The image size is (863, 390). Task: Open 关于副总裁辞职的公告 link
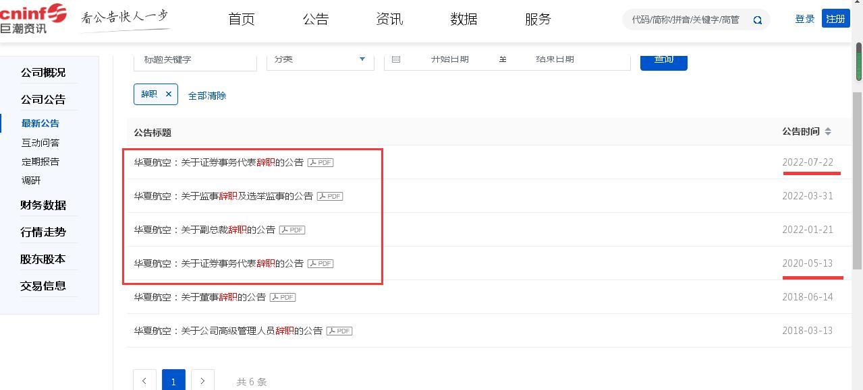204,230
